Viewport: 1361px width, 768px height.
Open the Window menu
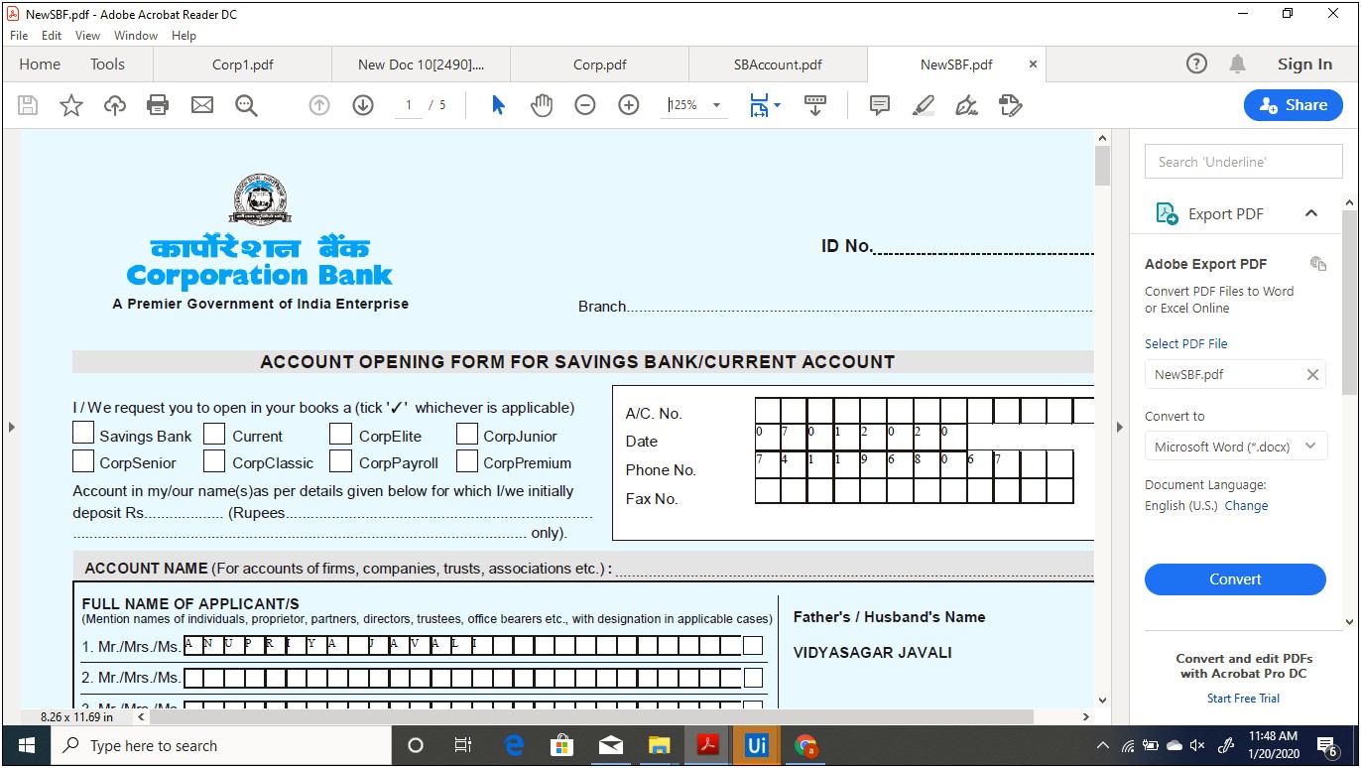point(136,35)
